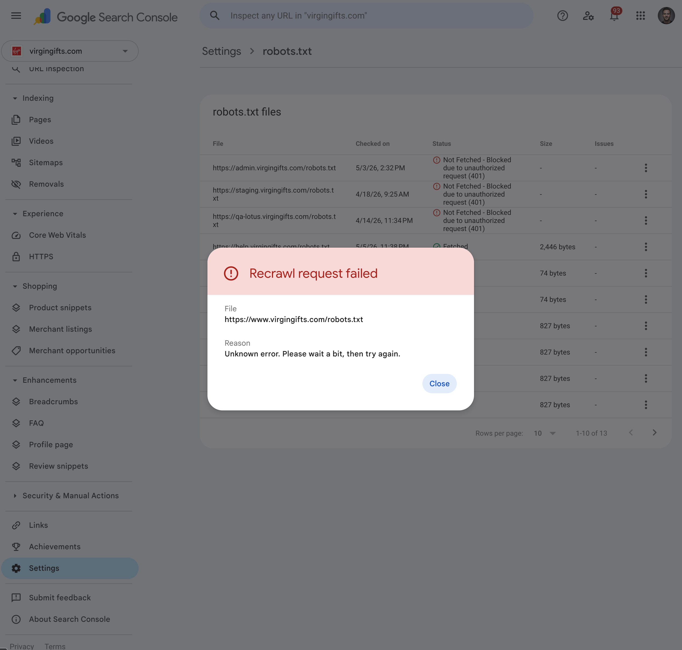Click the Status column header

(x=441, y=144)
